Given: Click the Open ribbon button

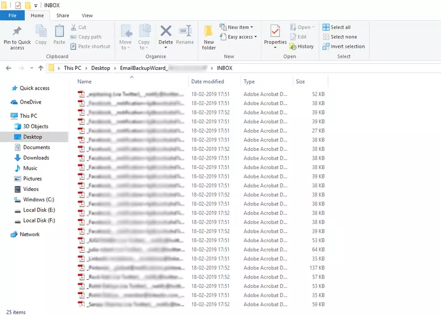Looking at the screenshot, I should click(302, 27).
